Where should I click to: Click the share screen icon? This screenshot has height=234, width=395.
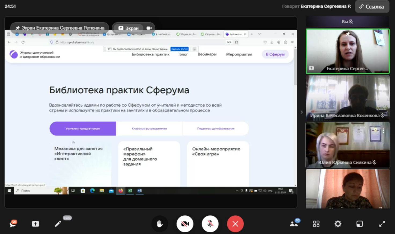pyautogui.click(x=35, y=224)
